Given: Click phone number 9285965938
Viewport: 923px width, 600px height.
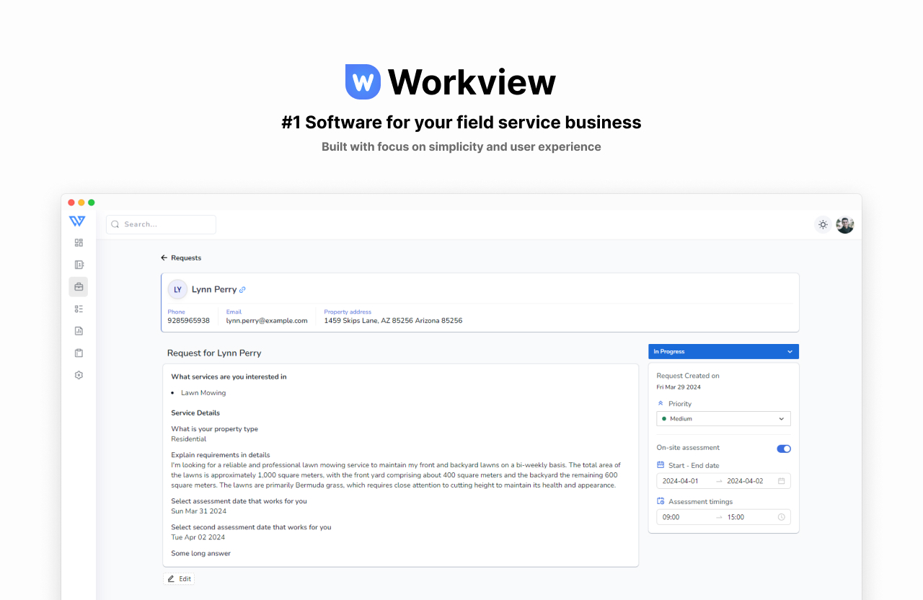Looking at the screenshot, I should [x=189, y=320].
